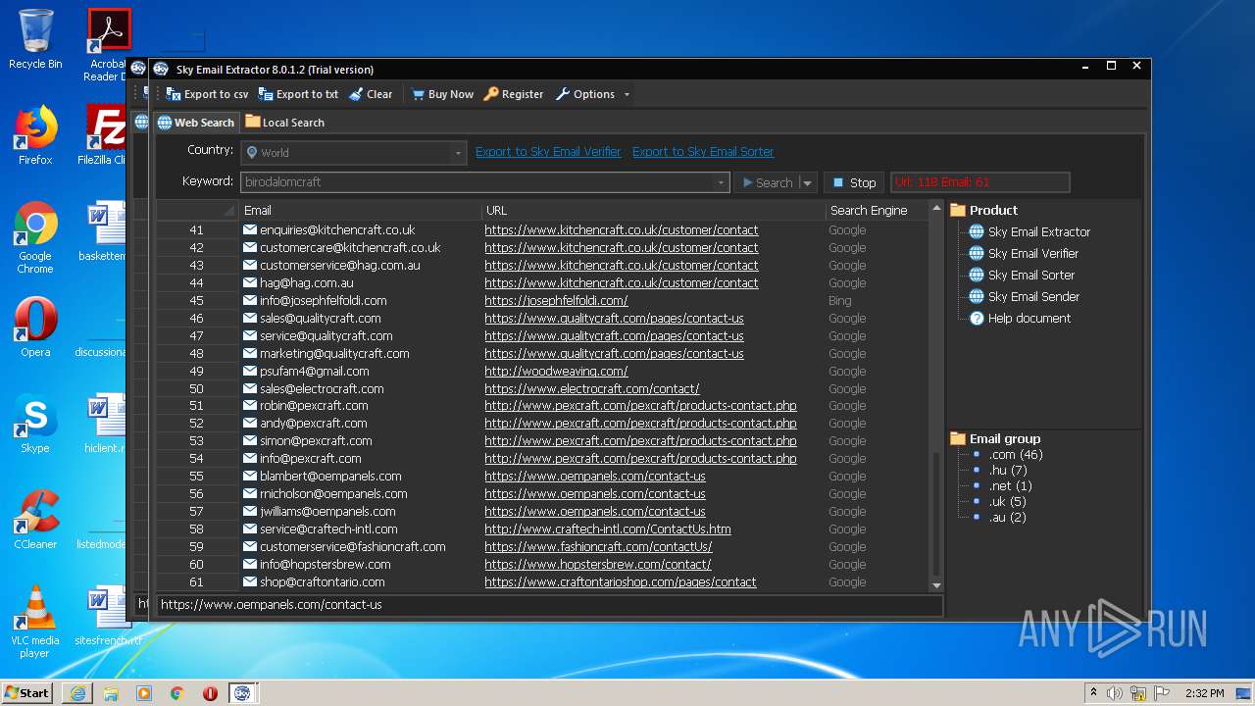Click the Windows Start button
This screenshot has width=1255, height=706.
(x=27, y=692)
